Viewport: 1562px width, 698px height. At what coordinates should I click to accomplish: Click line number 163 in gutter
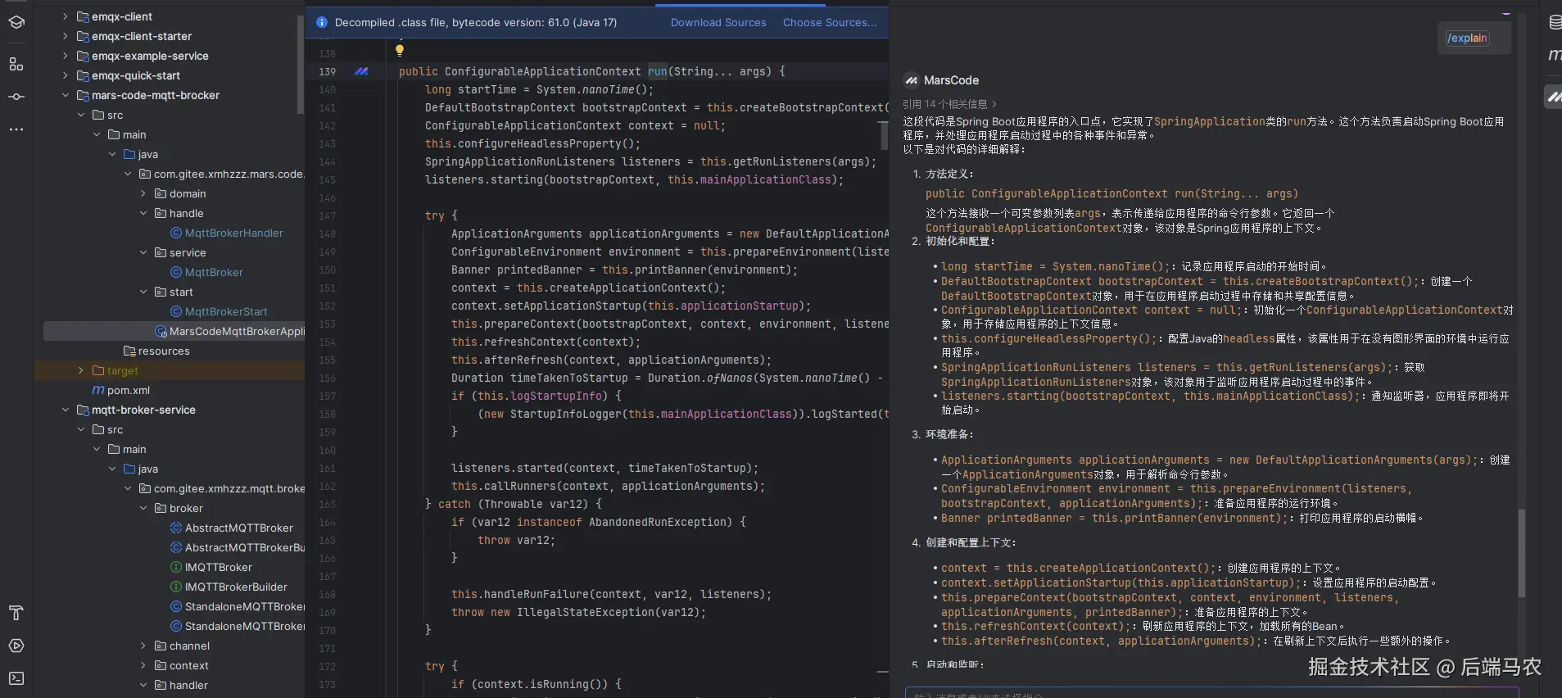click(x=327, y=504)
